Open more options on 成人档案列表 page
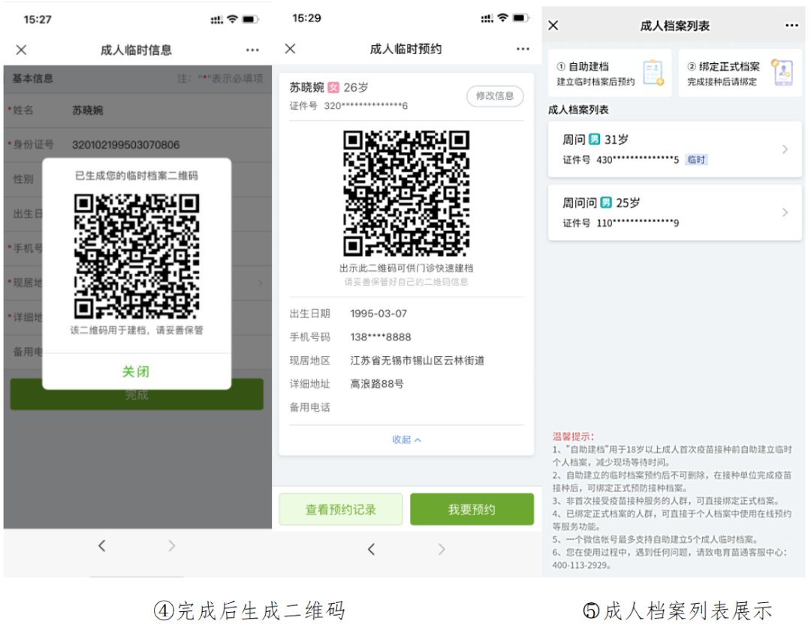 click(x=791, y=25)
